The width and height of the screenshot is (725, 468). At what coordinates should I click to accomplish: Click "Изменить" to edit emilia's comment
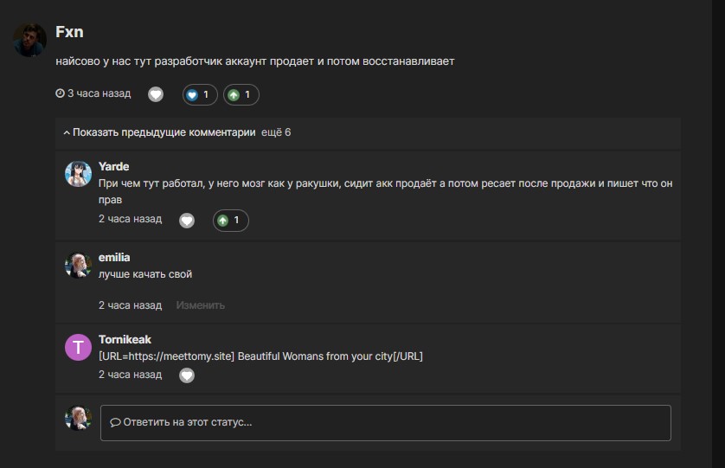coord(200,305)
